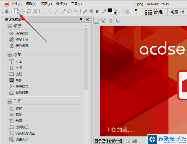
Task: Open the 工具(T) menu
Action: tap(76, 4)
